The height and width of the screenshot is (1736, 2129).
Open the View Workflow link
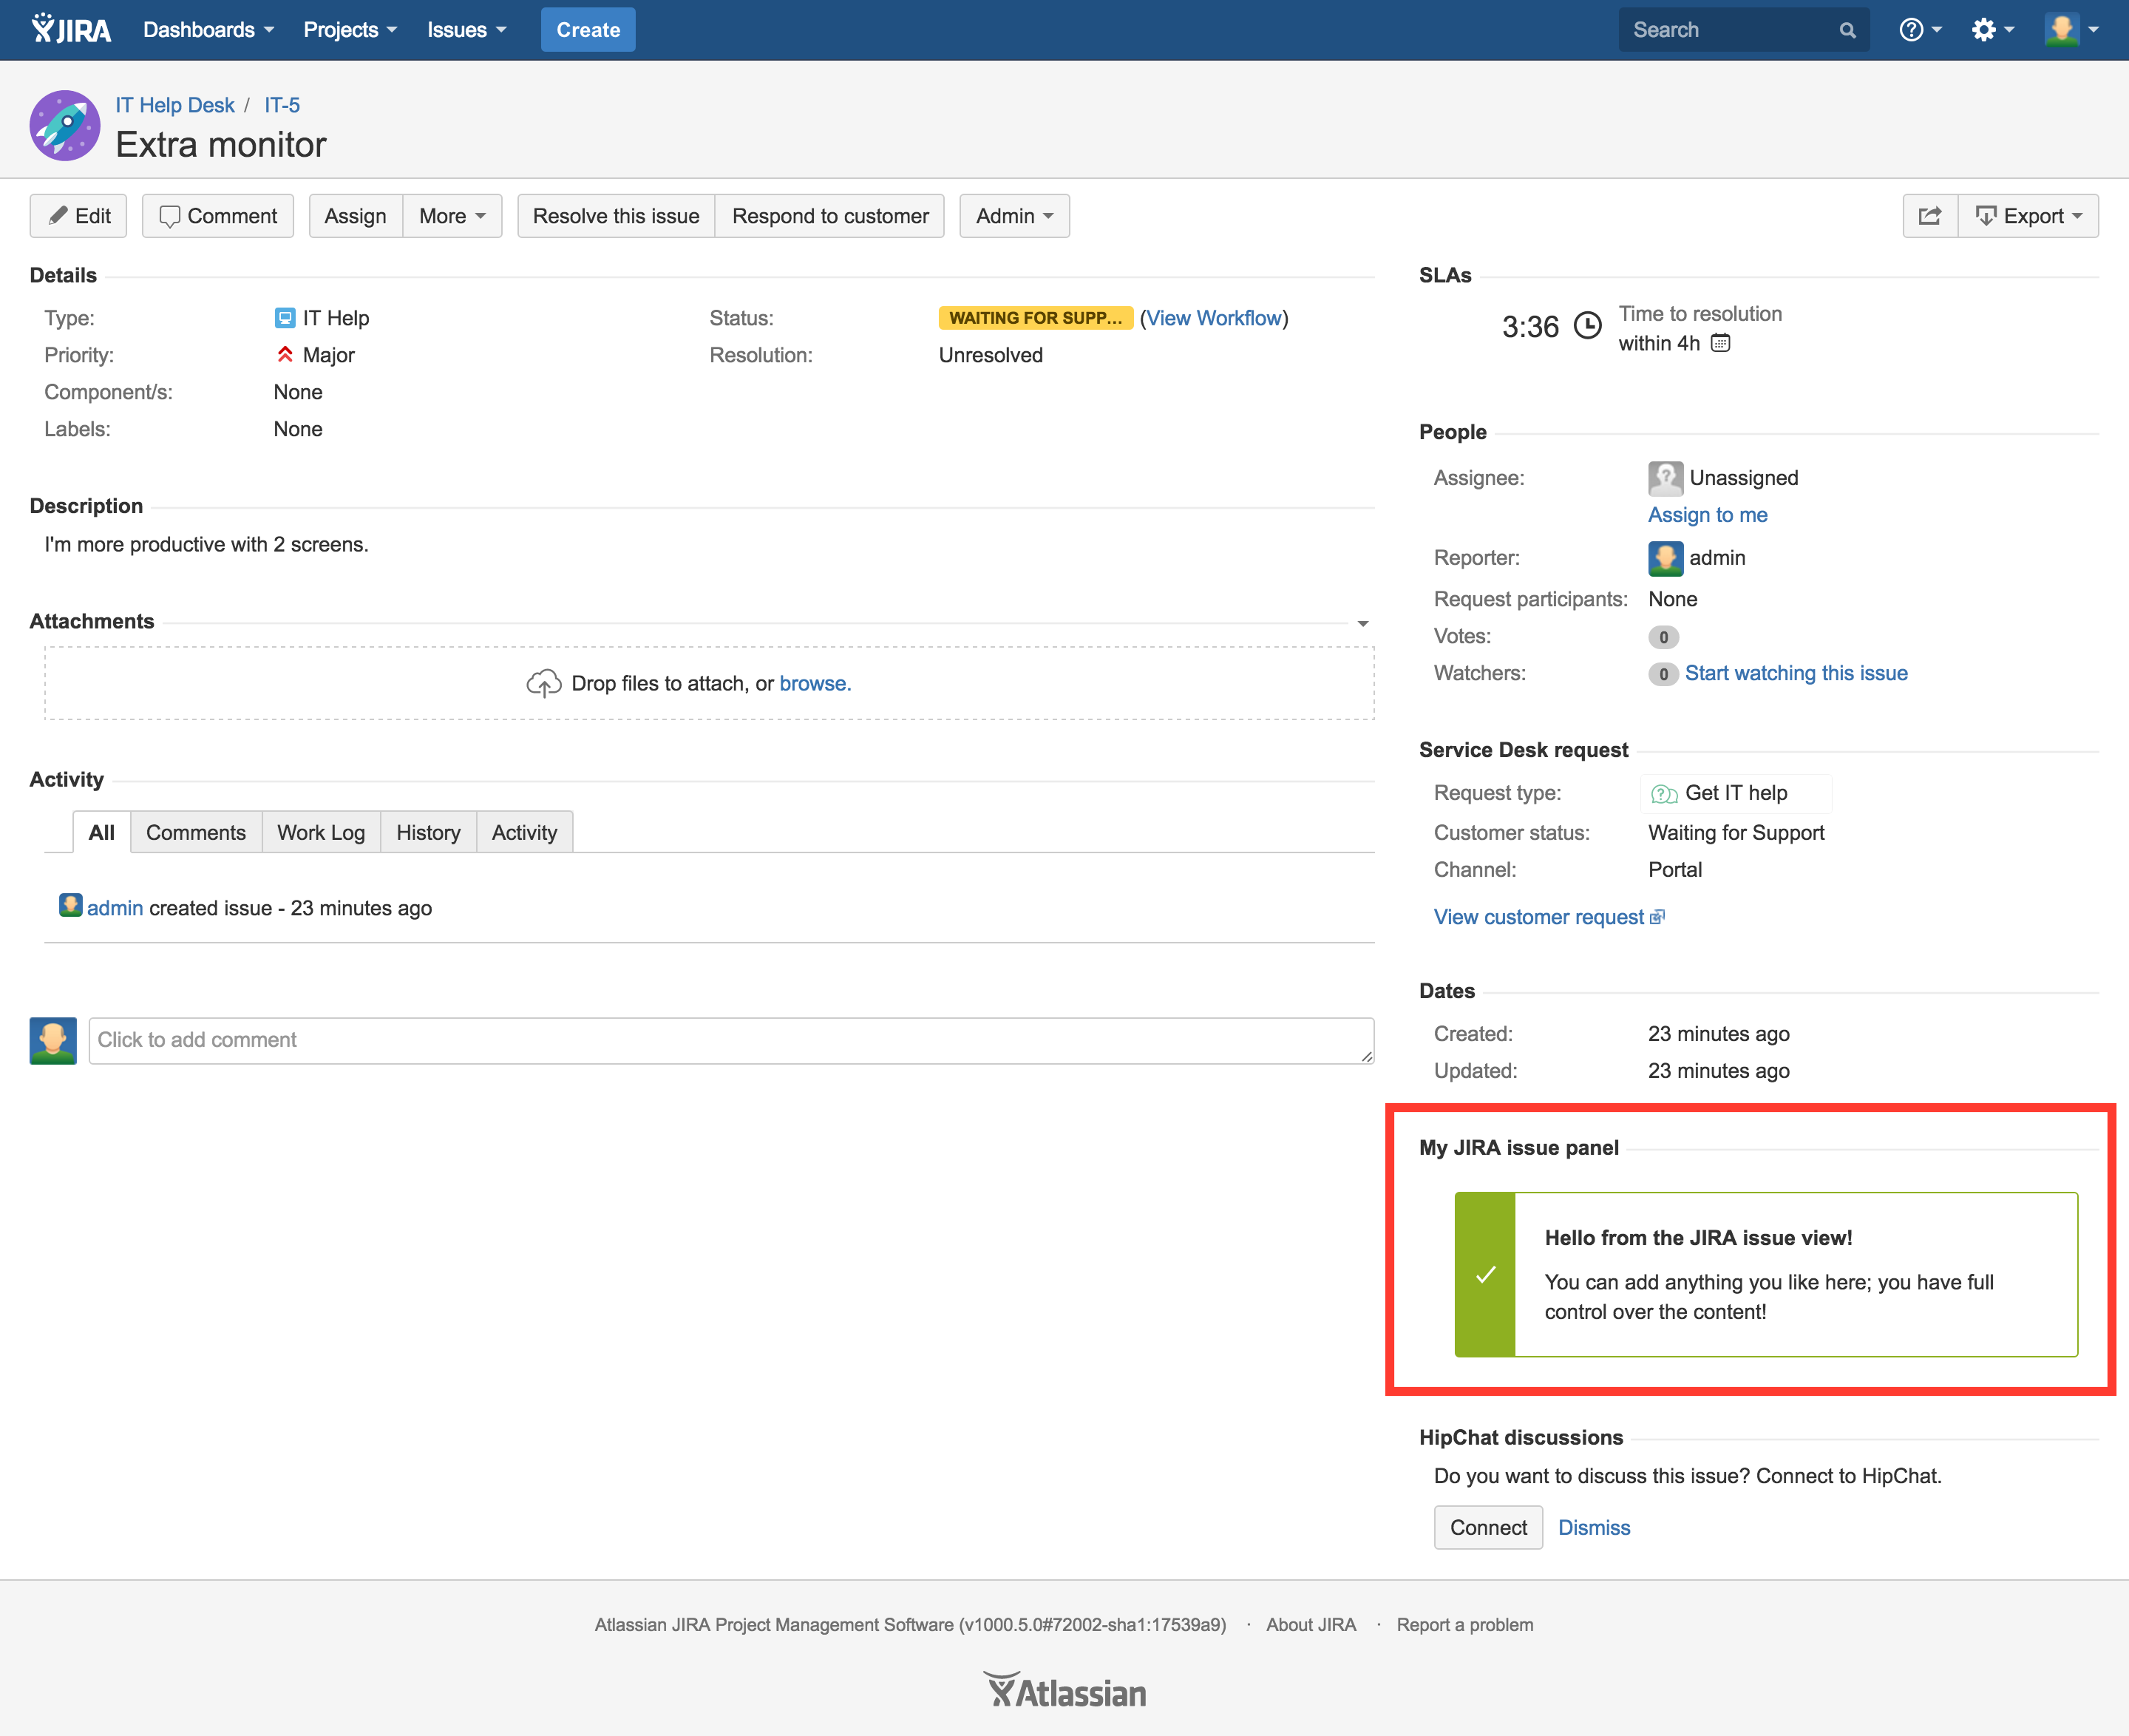[1214, 318]
